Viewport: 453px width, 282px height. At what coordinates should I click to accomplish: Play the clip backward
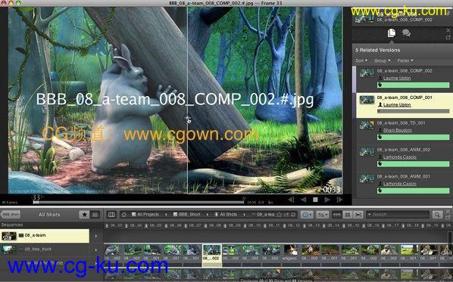coord(303,200)
